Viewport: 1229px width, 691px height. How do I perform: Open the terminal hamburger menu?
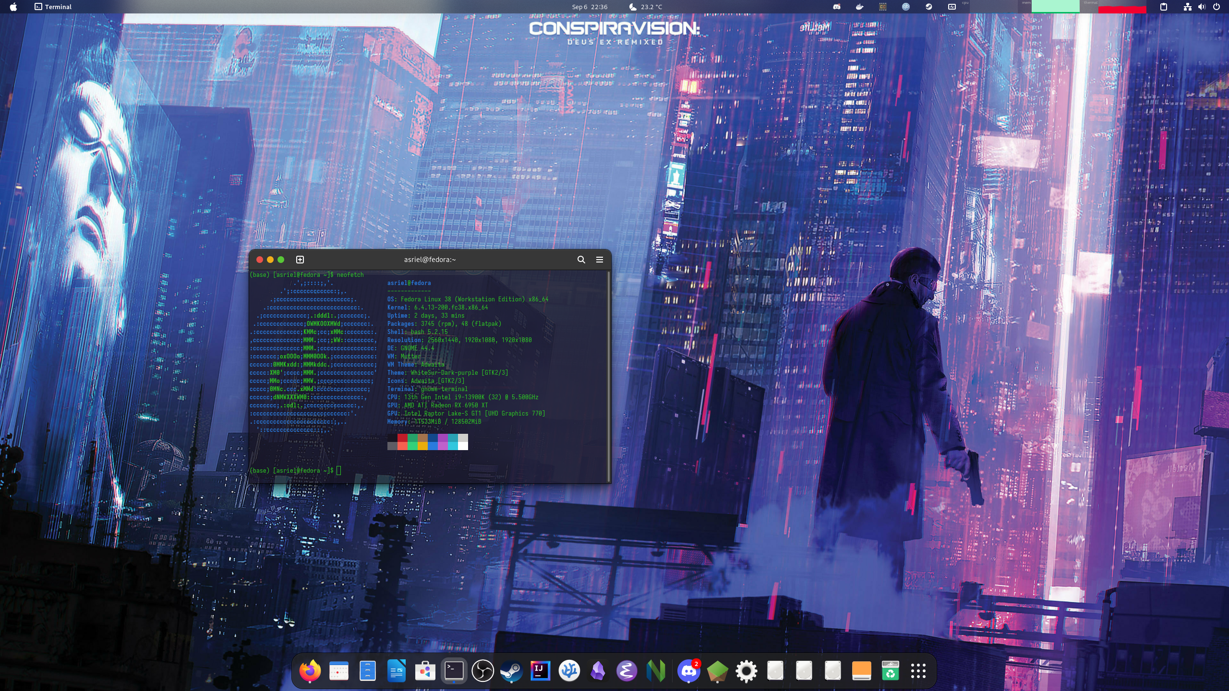point(600,260)
